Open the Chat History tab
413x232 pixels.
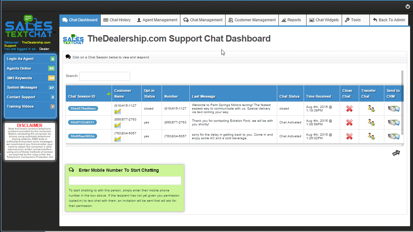point(117,20)
